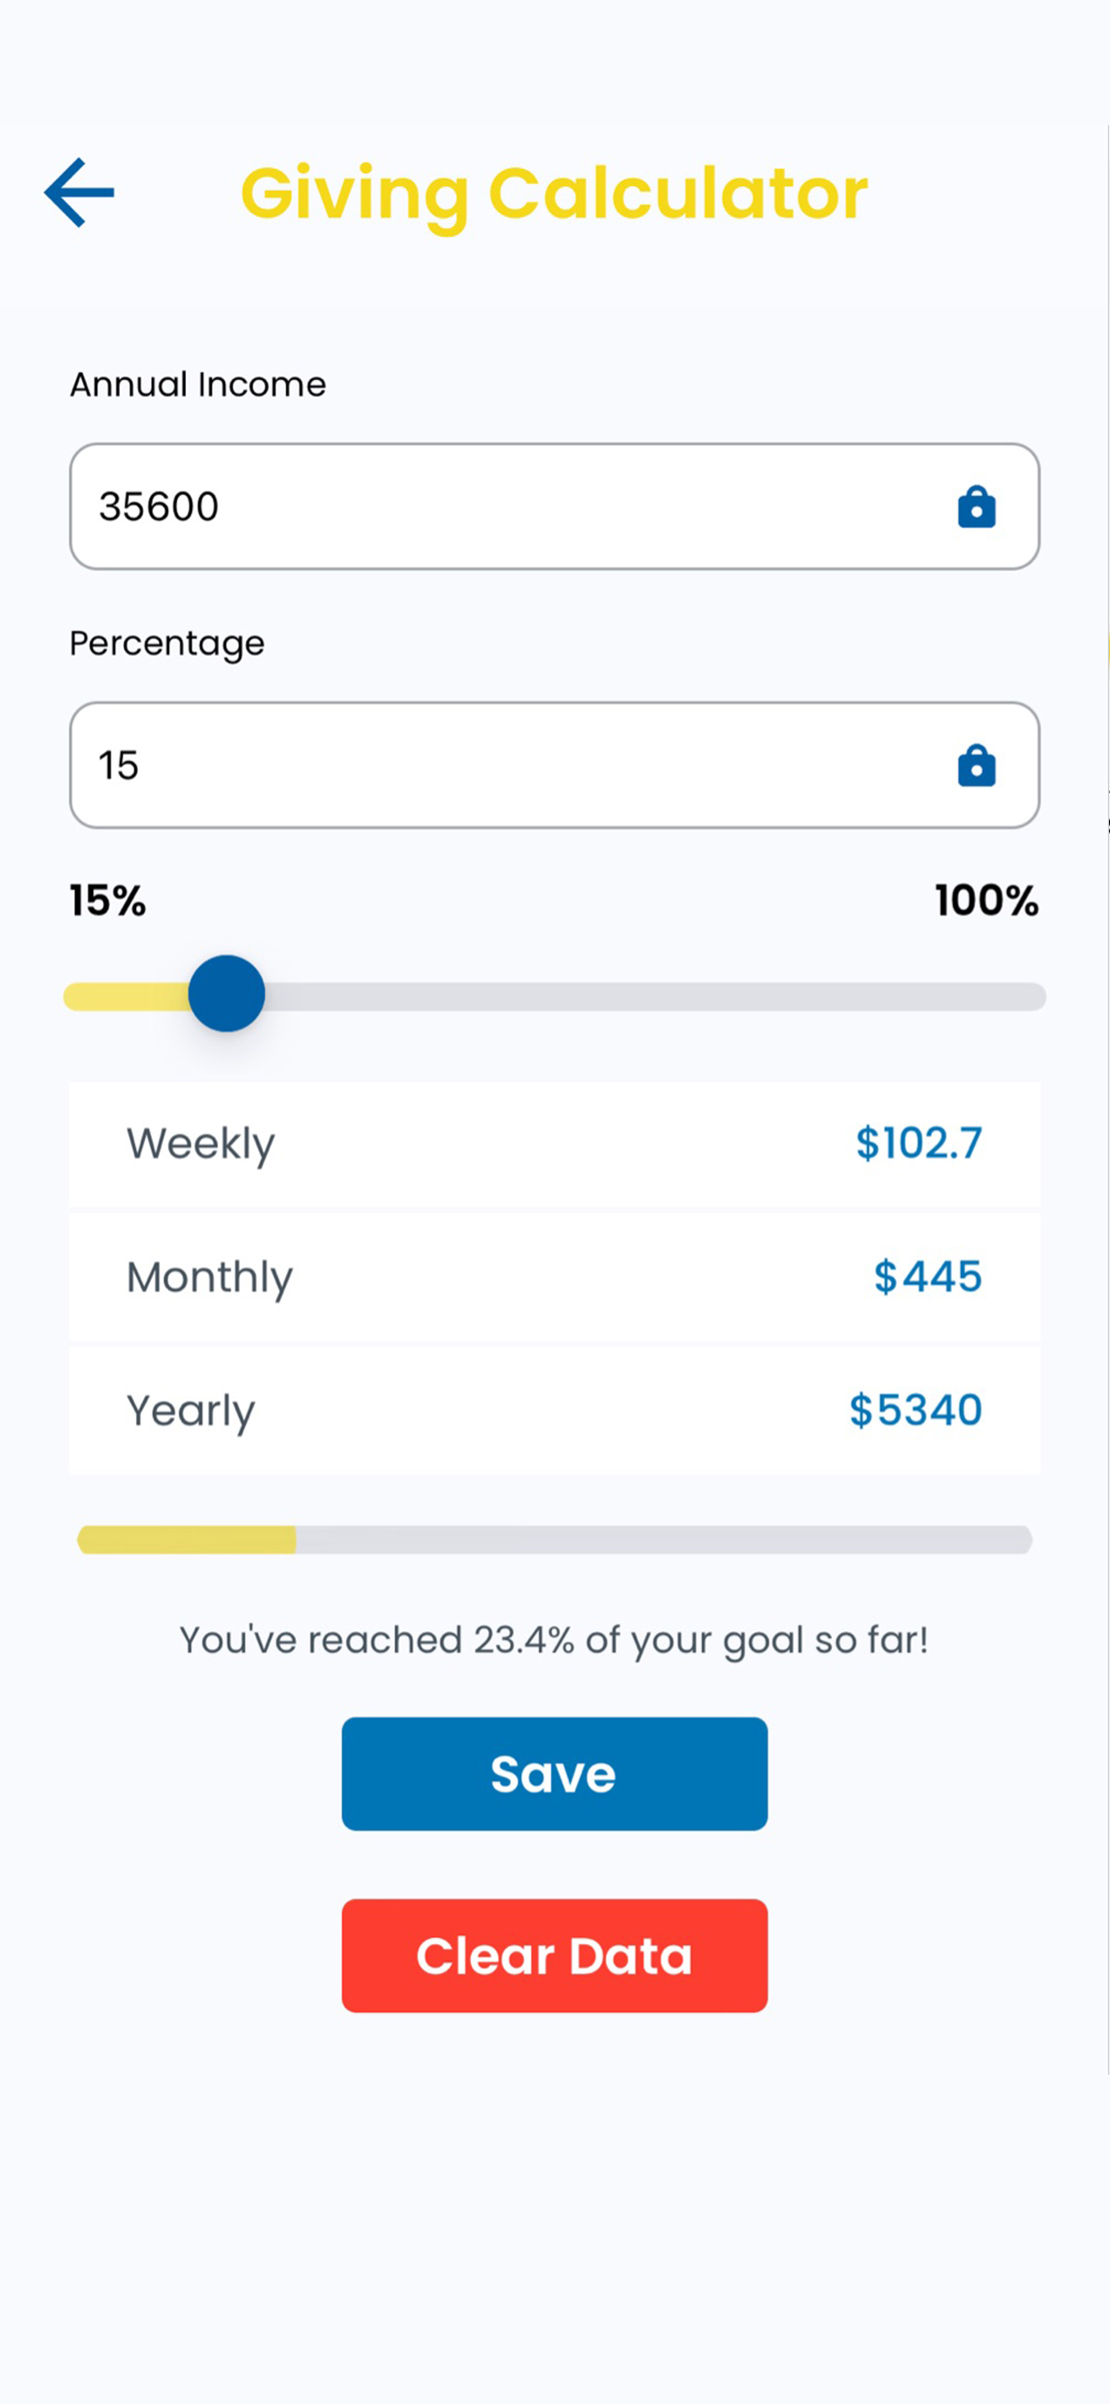Viewport: 1110px width, 2404px height.
Task: Click the $5340 yearly amount
Action: (915, 1410)
